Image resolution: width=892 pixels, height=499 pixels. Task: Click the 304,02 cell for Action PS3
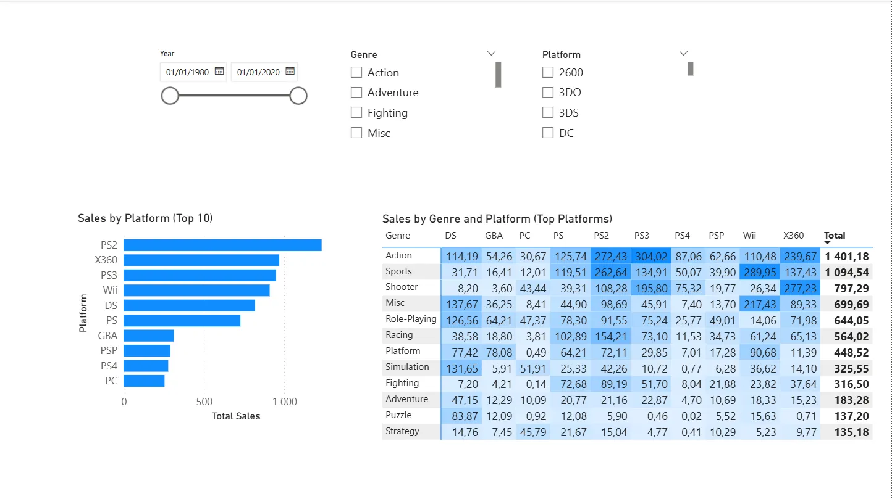[x=651, y=256]
